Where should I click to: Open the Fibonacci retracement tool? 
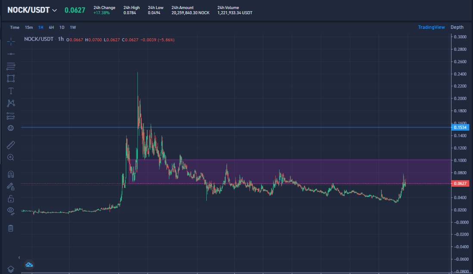click(x=11, y=66)
